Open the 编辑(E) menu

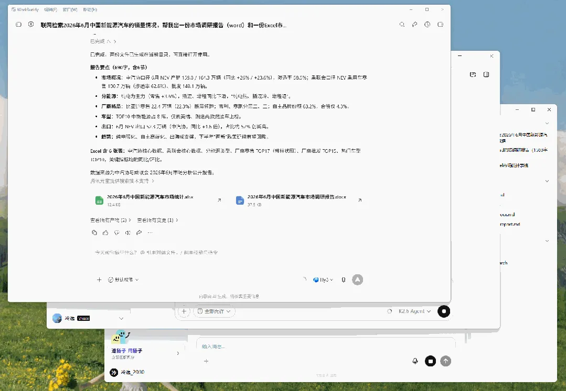point(50,10)
